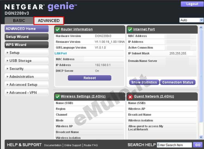
Task: Select the Domain Name Server label
Action: (x=143, y=61)
